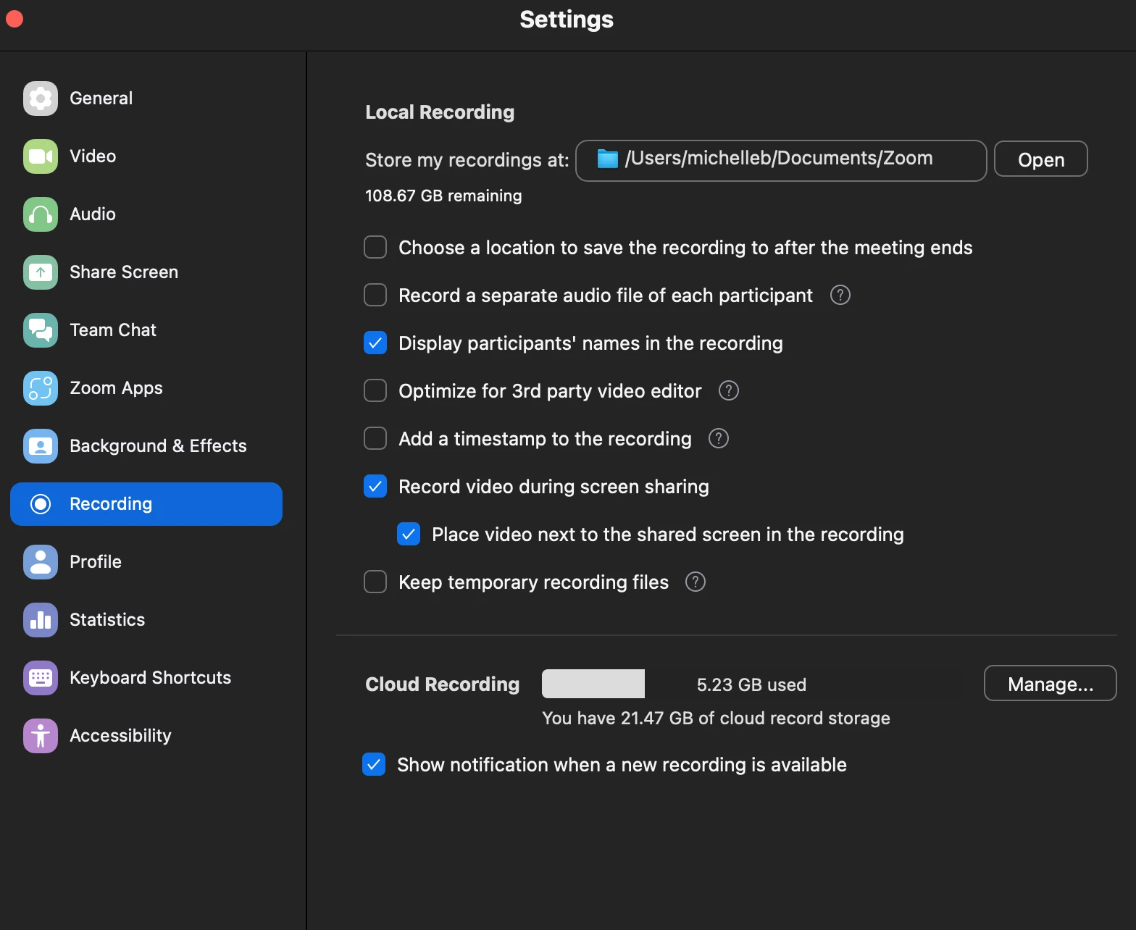Click help icon beside Keep temporary recording files
Screen dimensions: 1136x930
pyautogui.click(x=696, y=582)
